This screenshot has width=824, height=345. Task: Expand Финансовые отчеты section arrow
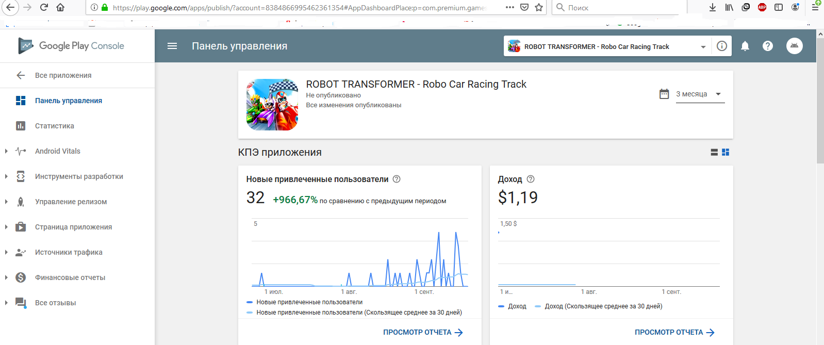(6, 277)
